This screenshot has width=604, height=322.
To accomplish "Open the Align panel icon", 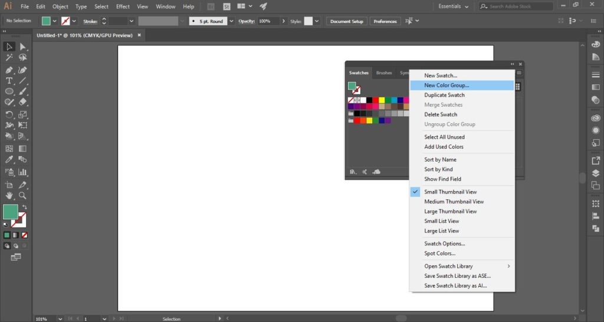I will pyautogui.click(x=596, y=216).
